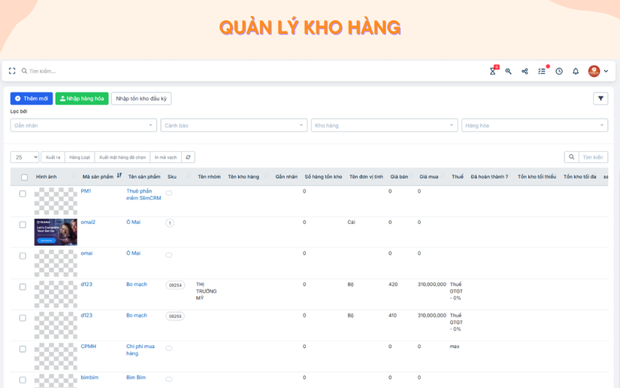This screenshot has height=388, width=620.
Task: Tick the checkbox for product PM1
Action: [23, 194]
